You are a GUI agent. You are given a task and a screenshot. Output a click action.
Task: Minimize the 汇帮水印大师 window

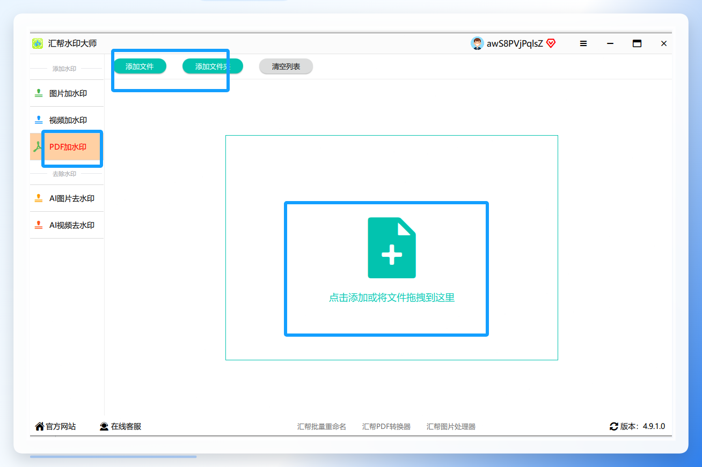610,43
